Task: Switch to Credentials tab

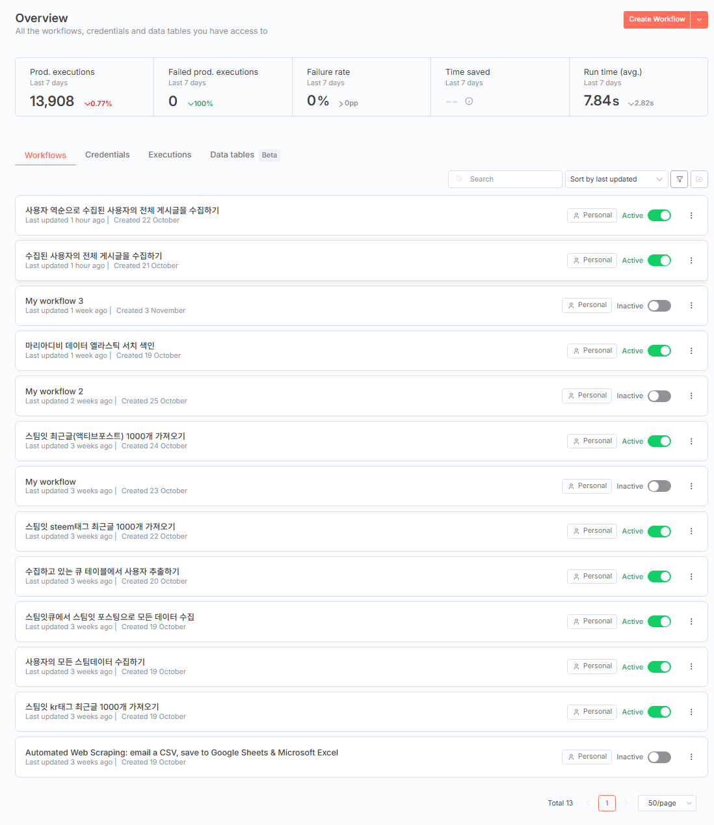Action: pos(107,155)
